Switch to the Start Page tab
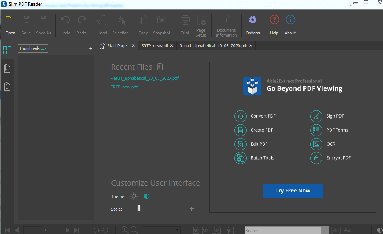Image resolution: width=383 pixels, height=234 pixels. click(117, 46)
